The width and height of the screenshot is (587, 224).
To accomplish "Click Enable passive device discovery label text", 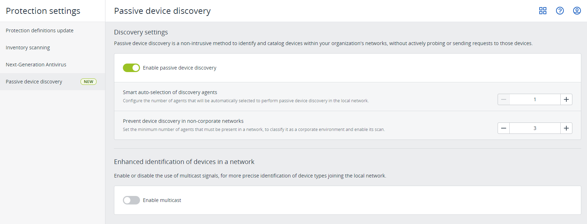I will coord(180,68).
